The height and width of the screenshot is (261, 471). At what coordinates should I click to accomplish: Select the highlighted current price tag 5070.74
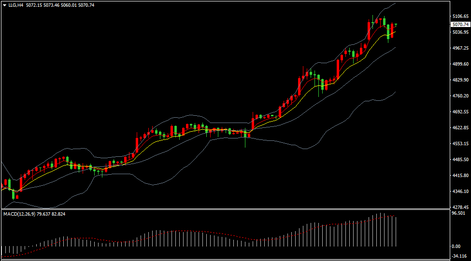(x=460, y=24)
